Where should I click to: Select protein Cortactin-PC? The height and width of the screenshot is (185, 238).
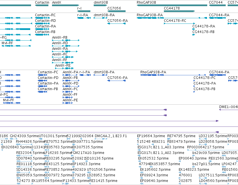tap(48, 72)
